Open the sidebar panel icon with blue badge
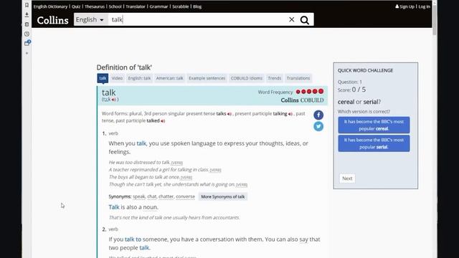The image size is (459, 258). [x=27, y=43]
